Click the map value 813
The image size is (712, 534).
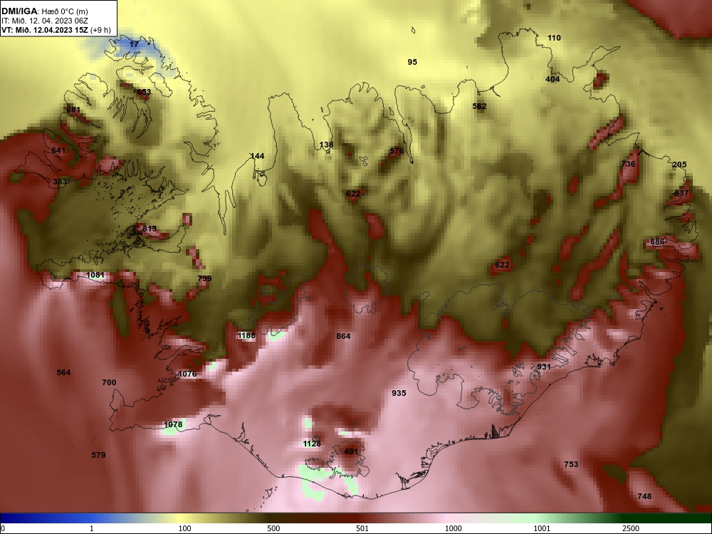click(150, 229)
